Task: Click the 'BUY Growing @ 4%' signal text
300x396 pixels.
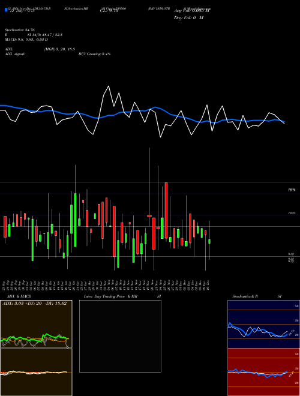Action: tap(94, 54)
